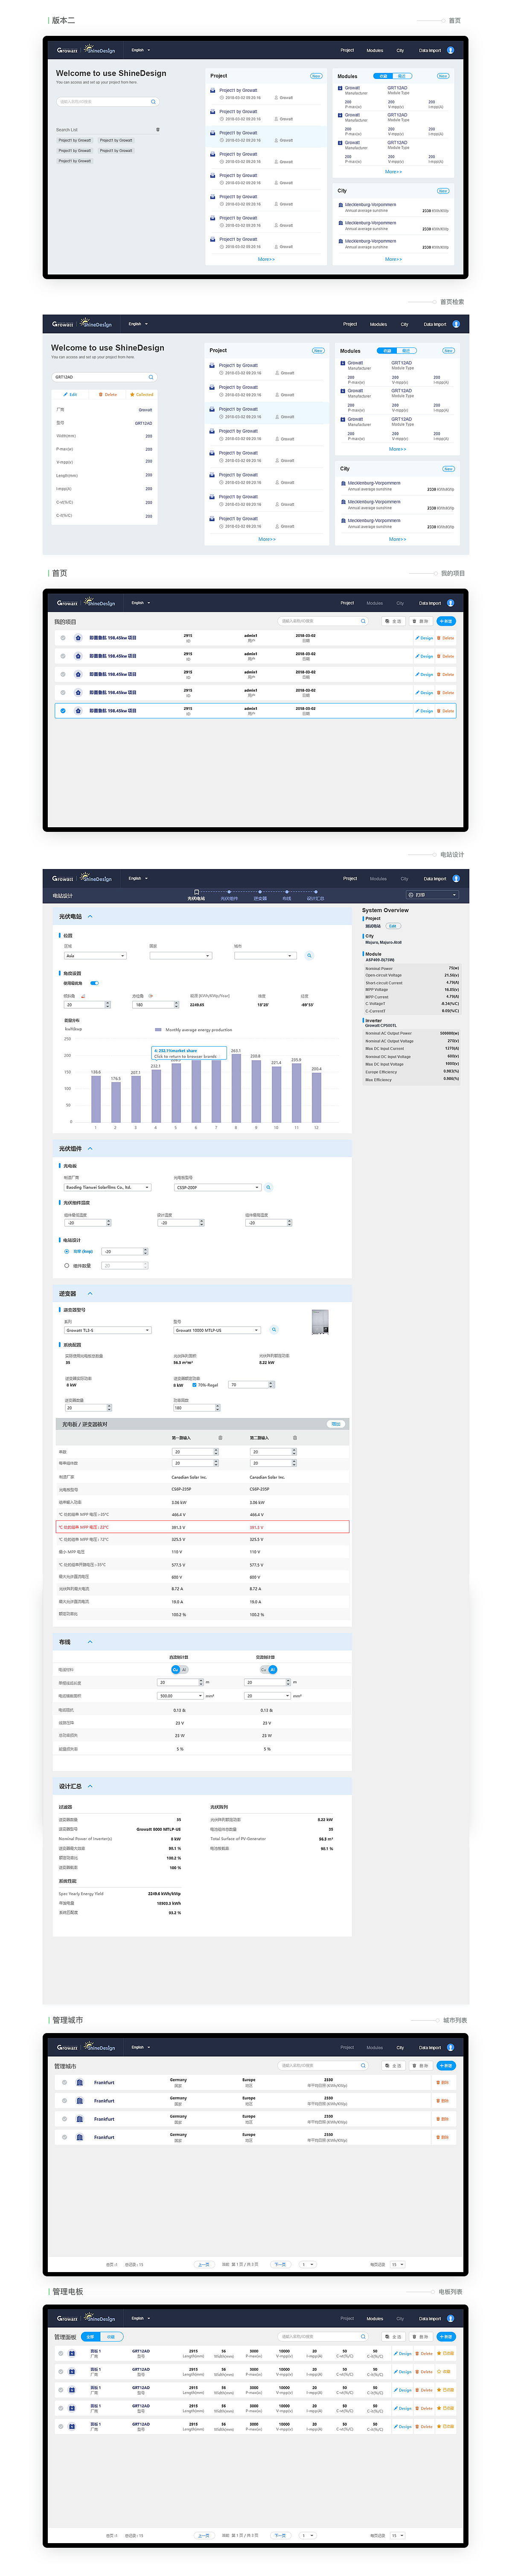Click search field containing GRT12AD
Viewport: 512px width, 2576px height.
tap(104, 377)
